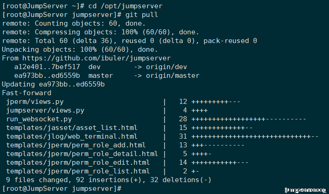Click the perm_role_edit.html file path
Screen dimensions: 329x194
(78, 162)
